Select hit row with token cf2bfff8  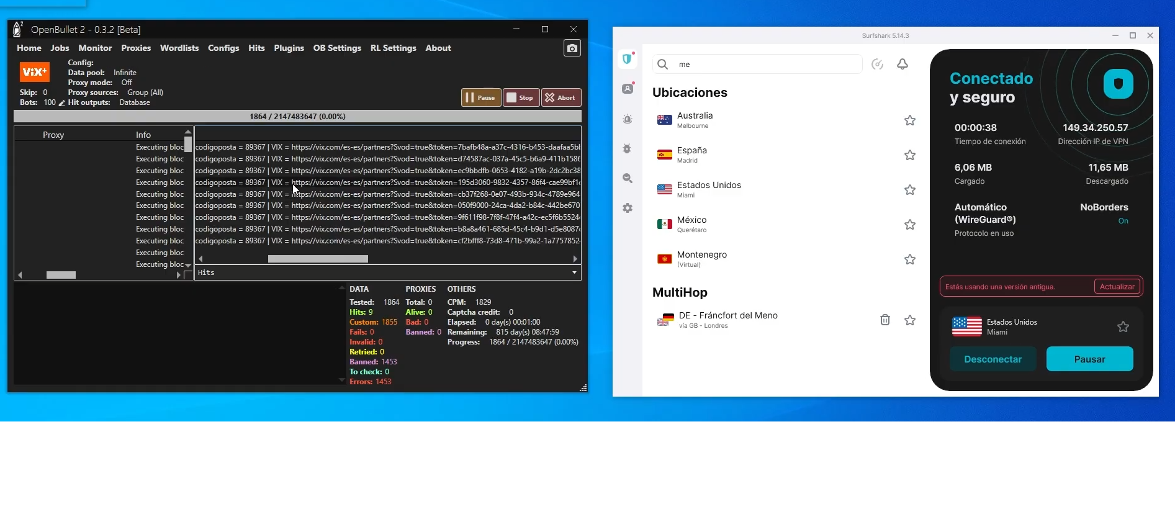[388, 241]
